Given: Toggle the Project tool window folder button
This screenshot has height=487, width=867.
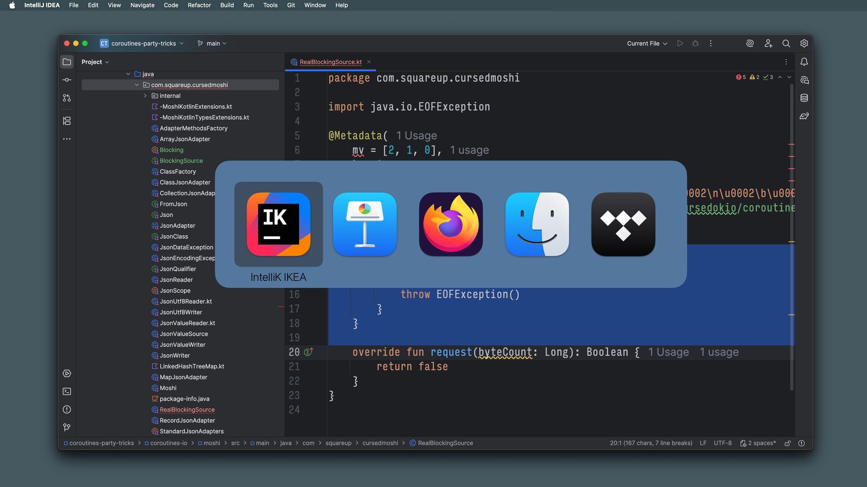Looking at the screenshot, I should pos(67,62).
